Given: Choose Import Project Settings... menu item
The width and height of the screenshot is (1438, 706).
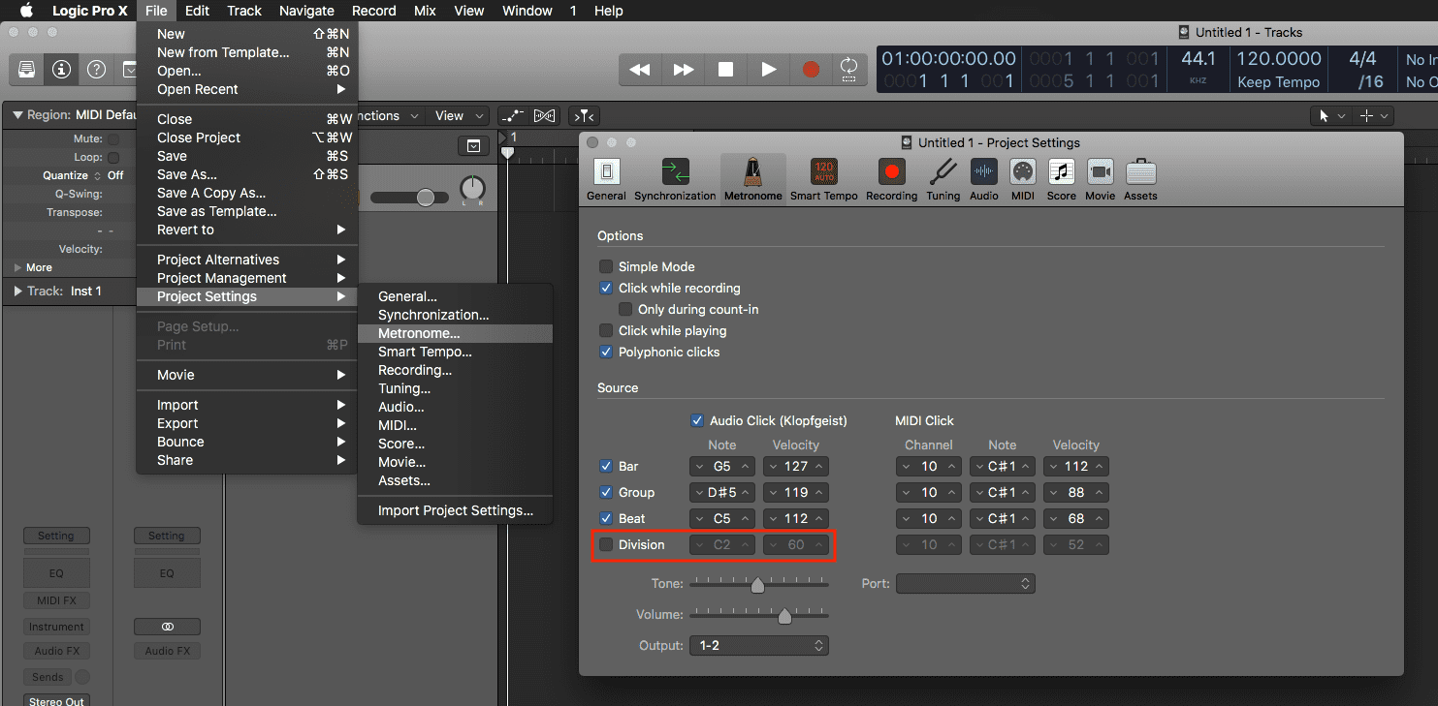Looking at the screenshot, I should click(455, 510).
